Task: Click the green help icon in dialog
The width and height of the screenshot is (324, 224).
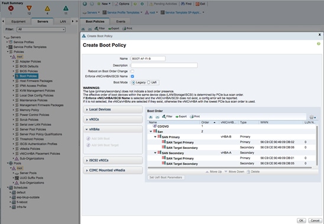Action: (x=319, y=44)
